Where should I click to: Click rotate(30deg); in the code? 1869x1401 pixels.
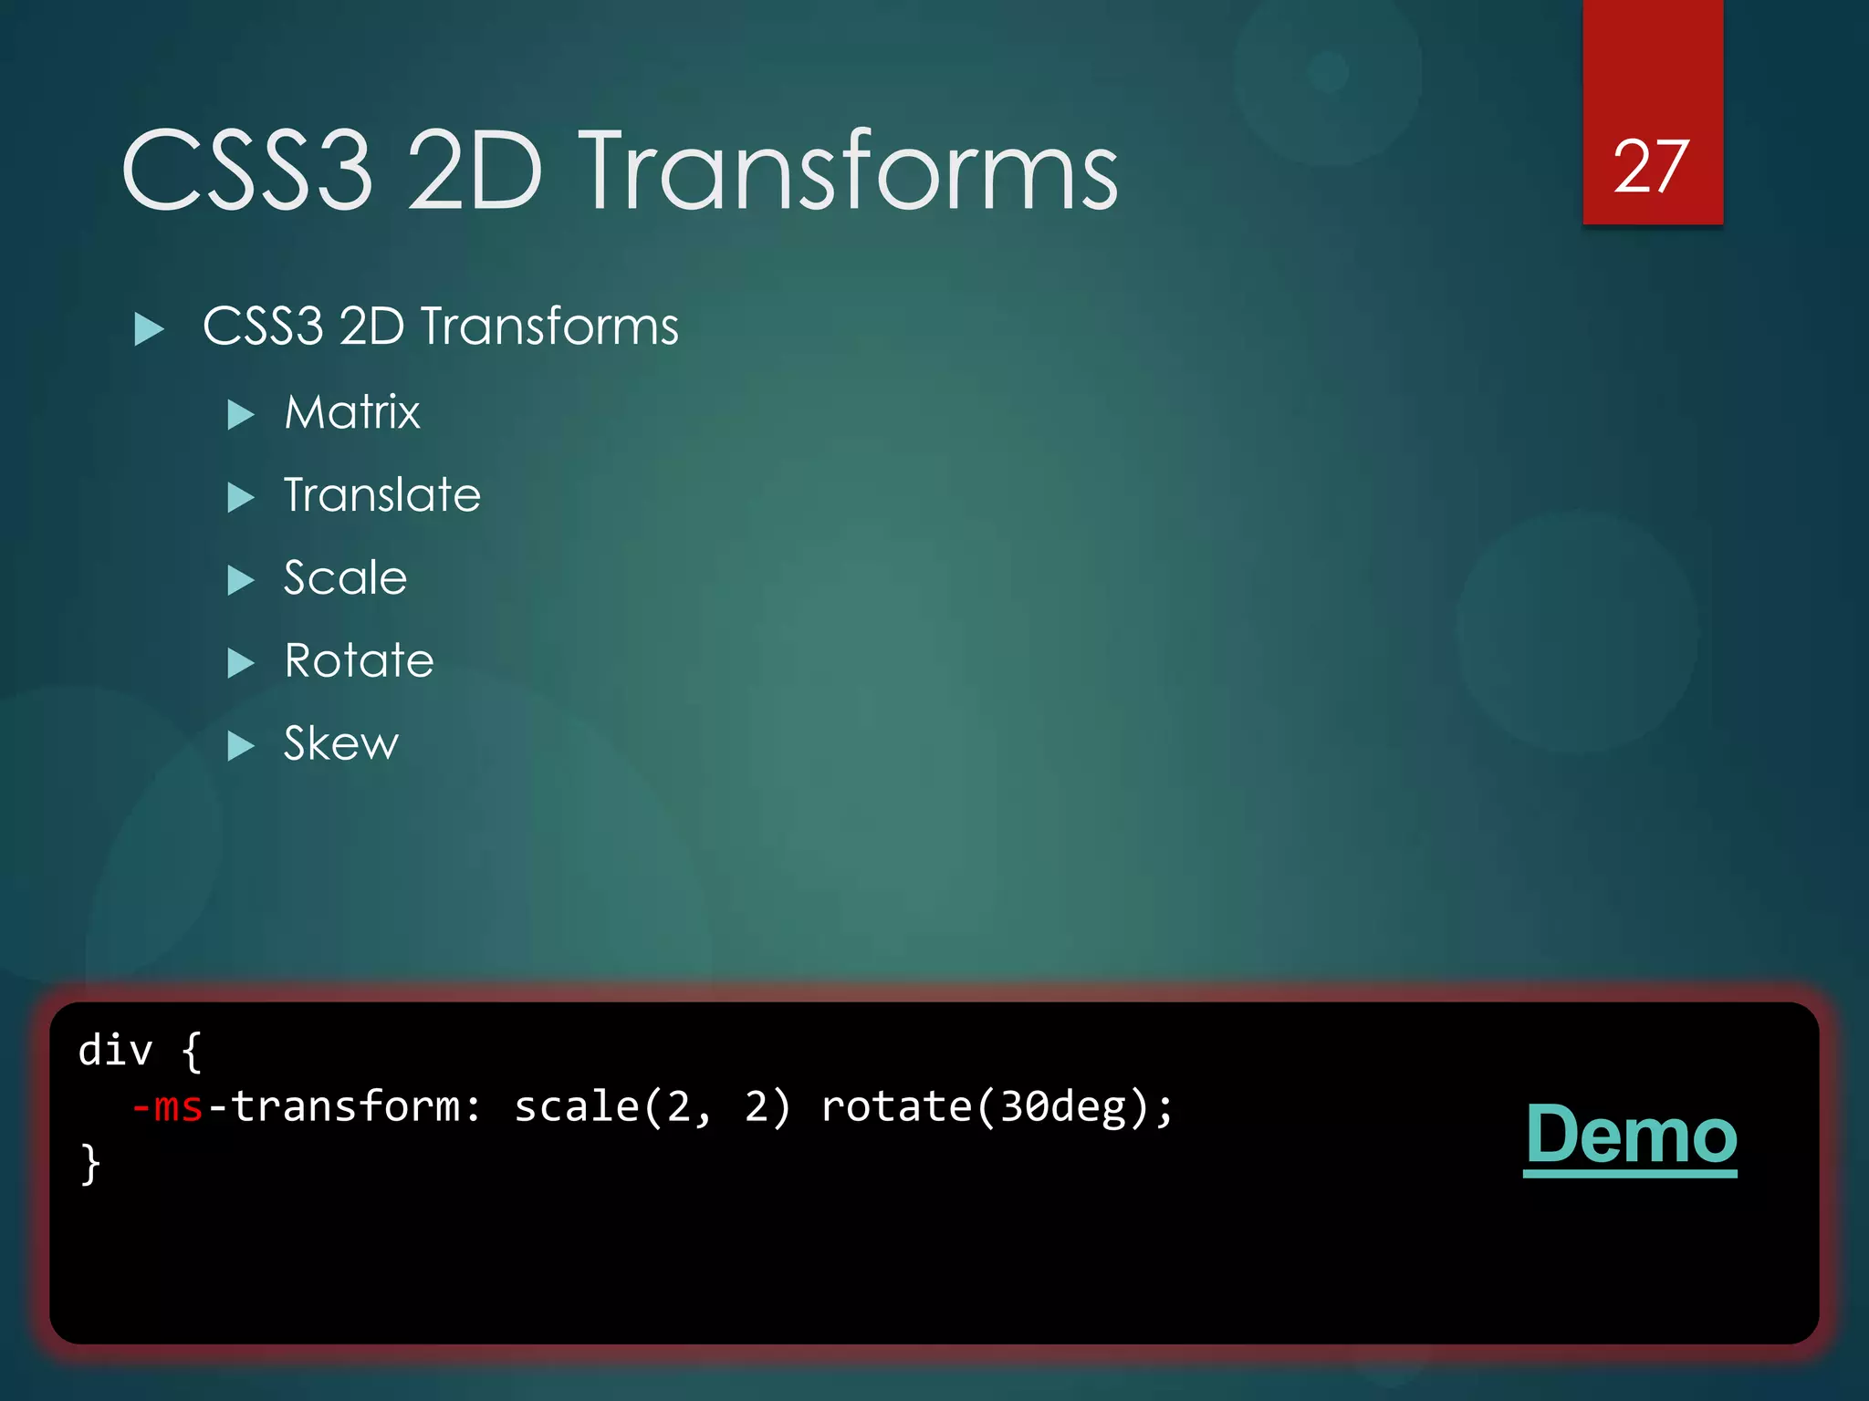[997, 1107]
